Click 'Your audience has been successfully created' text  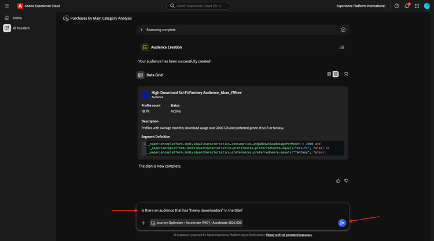pyautogui.click(x=175, y=61)
